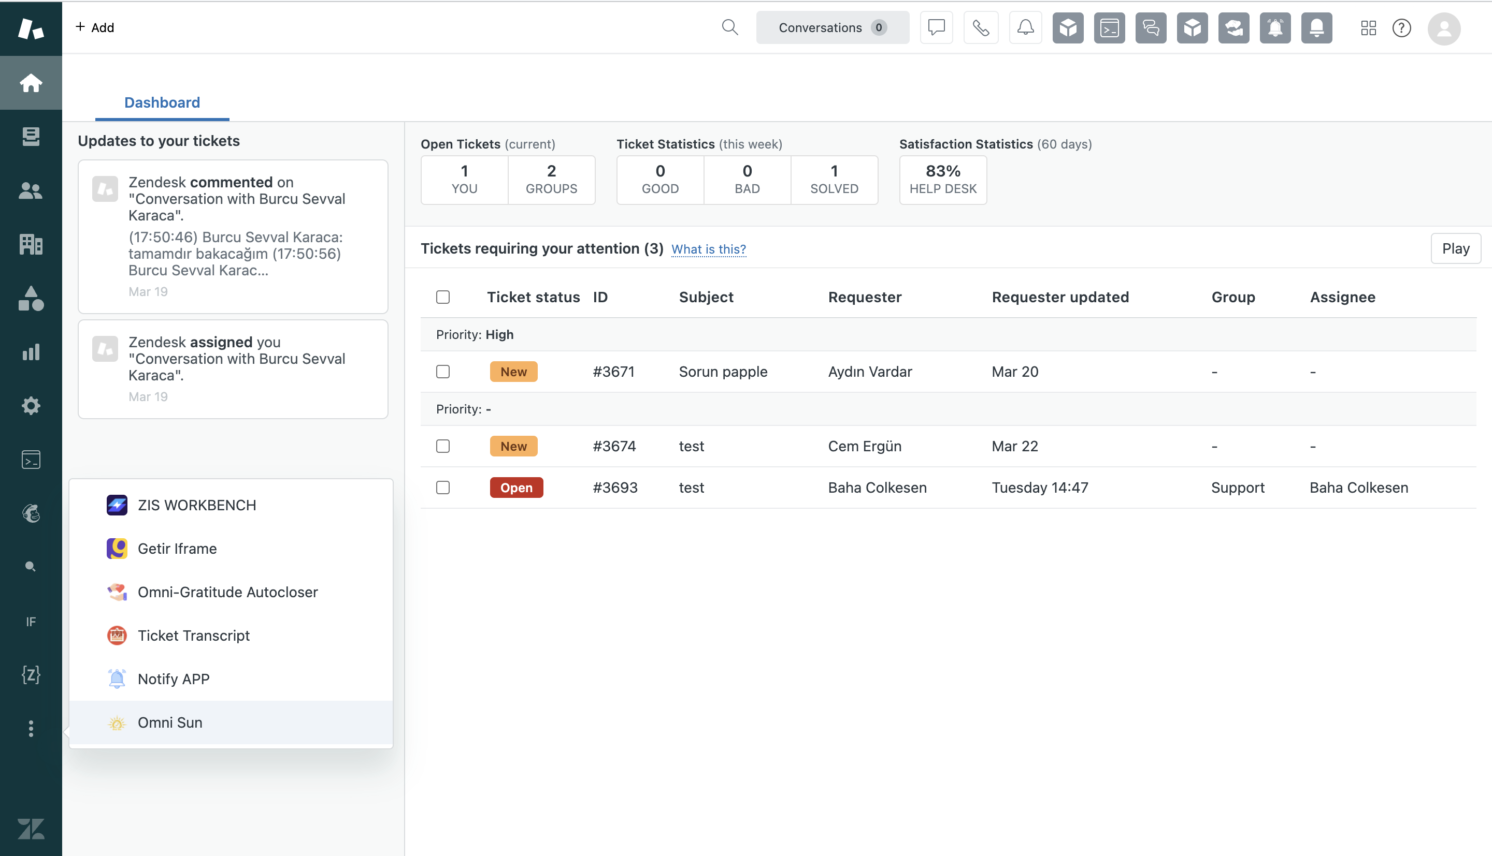Check the box for ticket #3671
The height and width of the screenshot is (856, 1492).
point(443,372)
